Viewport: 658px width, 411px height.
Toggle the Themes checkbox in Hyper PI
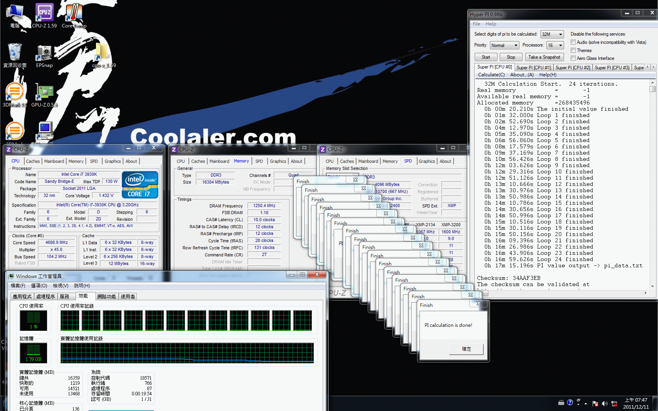[x=573, y=50]
